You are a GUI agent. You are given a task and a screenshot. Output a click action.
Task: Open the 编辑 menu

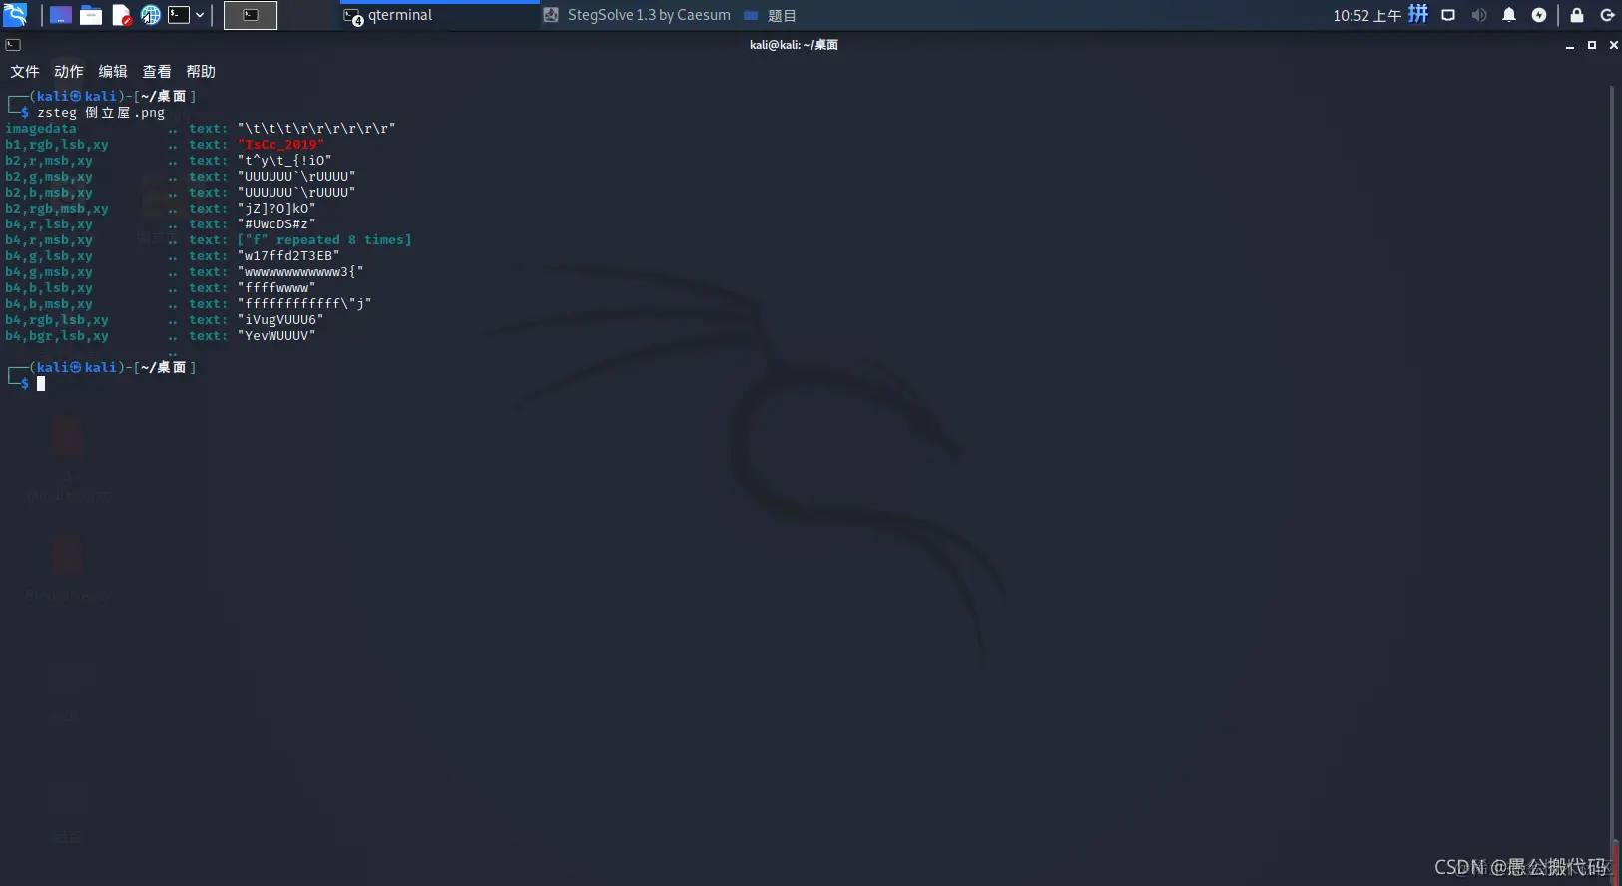click(x=113, y=72)
